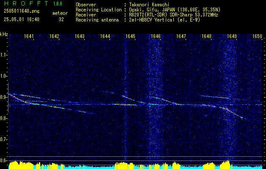266x169 pixels.
Task: Click the 1647 time marker
Action: click(181, 36)
